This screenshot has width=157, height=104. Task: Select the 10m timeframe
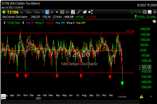pos(28,12)
